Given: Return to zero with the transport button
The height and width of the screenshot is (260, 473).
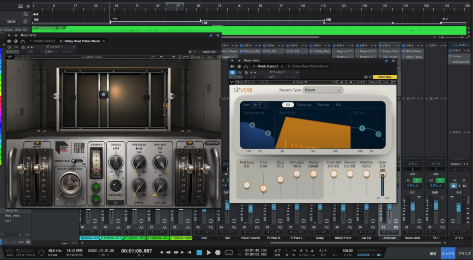Looking at the screenshot, I should coord(189,252).
